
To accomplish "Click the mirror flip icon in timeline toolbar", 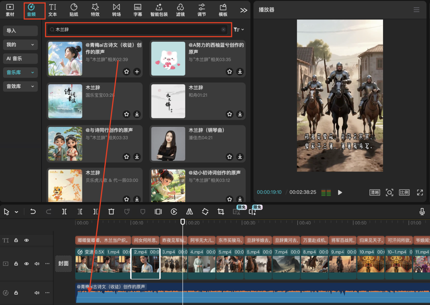I will click(x=190, y=212).
